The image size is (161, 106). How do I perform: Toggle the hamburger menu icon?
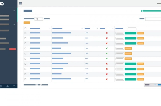point(20,3)
